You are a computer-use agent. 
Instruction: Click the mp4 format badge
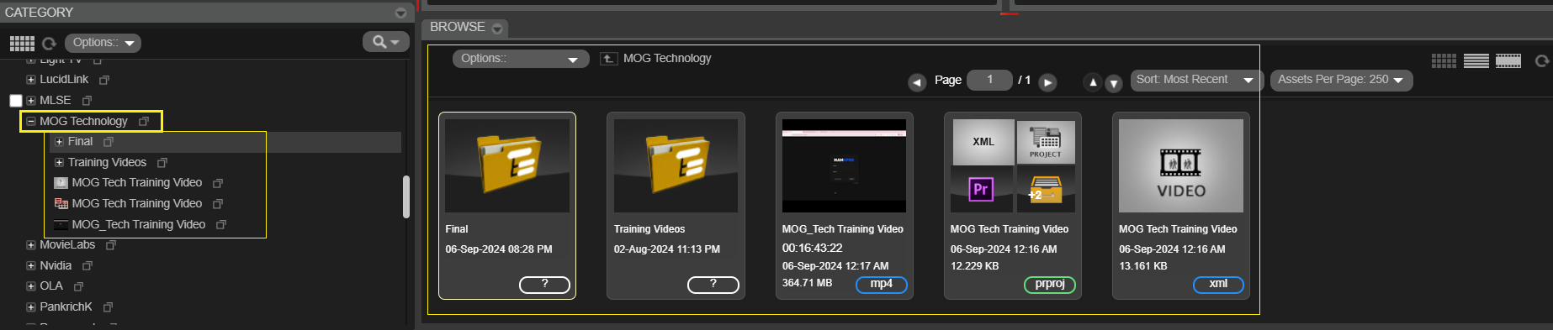[x=882, y=285]
